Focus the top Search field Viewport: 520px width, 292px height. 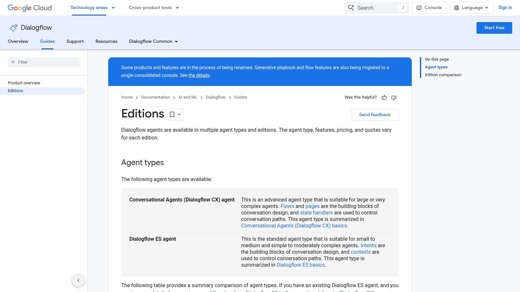377,8
